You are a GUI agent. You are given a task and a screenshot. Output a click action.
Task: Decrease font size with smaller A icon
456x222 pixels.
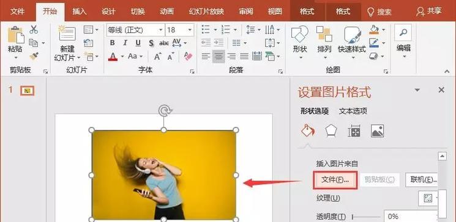coord(171,56)
